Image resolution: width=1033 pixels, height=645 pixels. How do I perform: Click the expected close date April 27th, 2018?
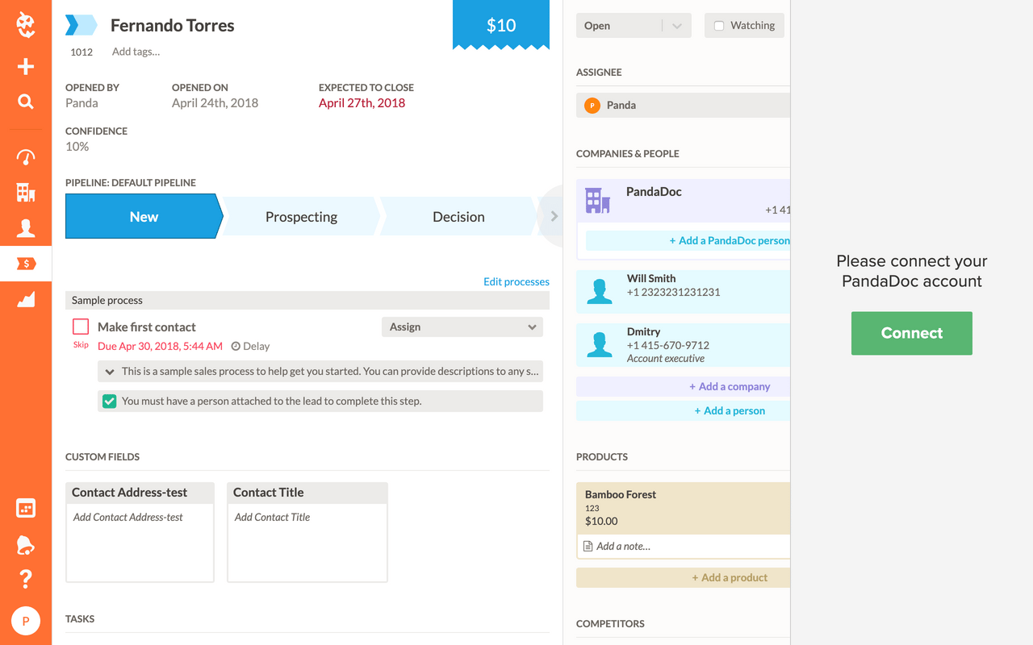tap(362, 102)
